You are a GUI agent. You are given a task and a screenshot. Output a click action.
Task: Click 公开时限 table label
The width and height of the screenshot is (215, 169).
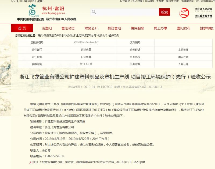click(135, 64)
